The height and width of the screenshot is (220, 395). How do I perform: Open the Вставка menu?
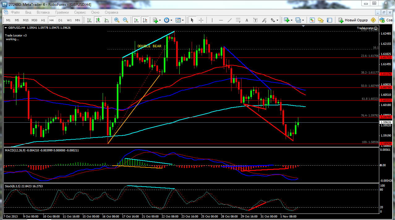43,12
